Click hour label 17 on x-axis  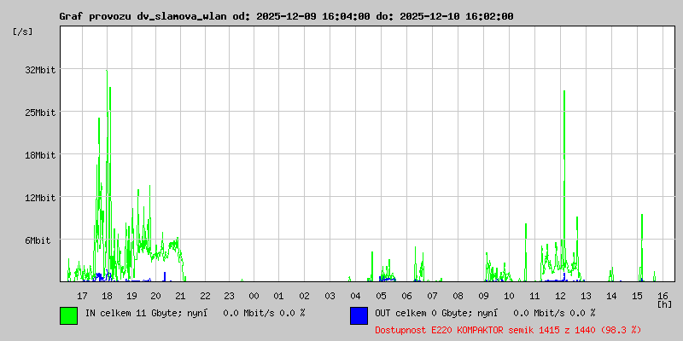tap(82, 296)
